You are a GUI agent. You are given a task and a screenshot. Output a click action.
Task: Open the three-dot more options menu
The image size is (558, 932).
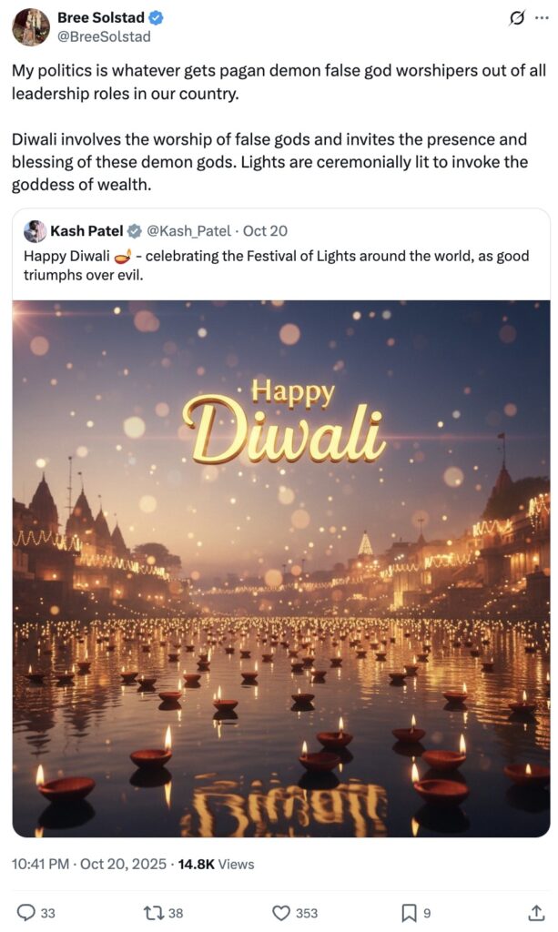pos(543,18)
